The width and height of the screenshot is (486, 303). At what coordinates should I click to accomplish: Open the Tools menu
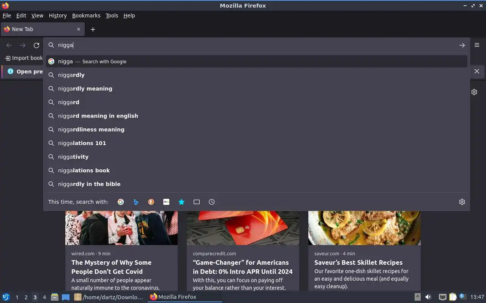[112, 16]
